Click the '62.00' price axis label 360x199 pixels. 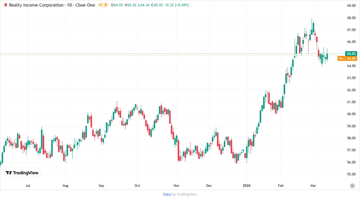pos(351,90)
